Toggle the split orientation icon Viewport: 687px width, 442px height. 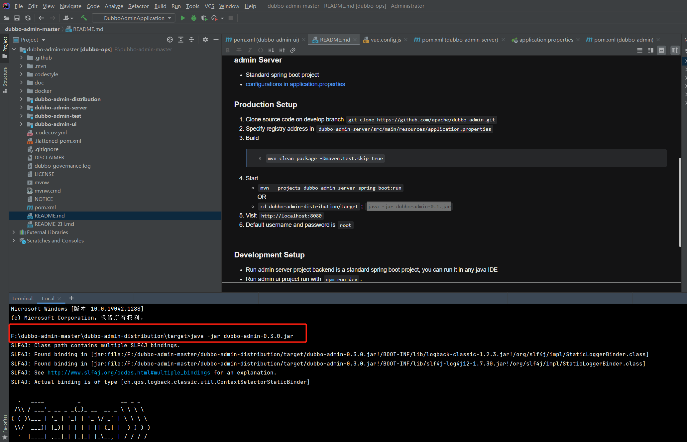pos(675,50)
